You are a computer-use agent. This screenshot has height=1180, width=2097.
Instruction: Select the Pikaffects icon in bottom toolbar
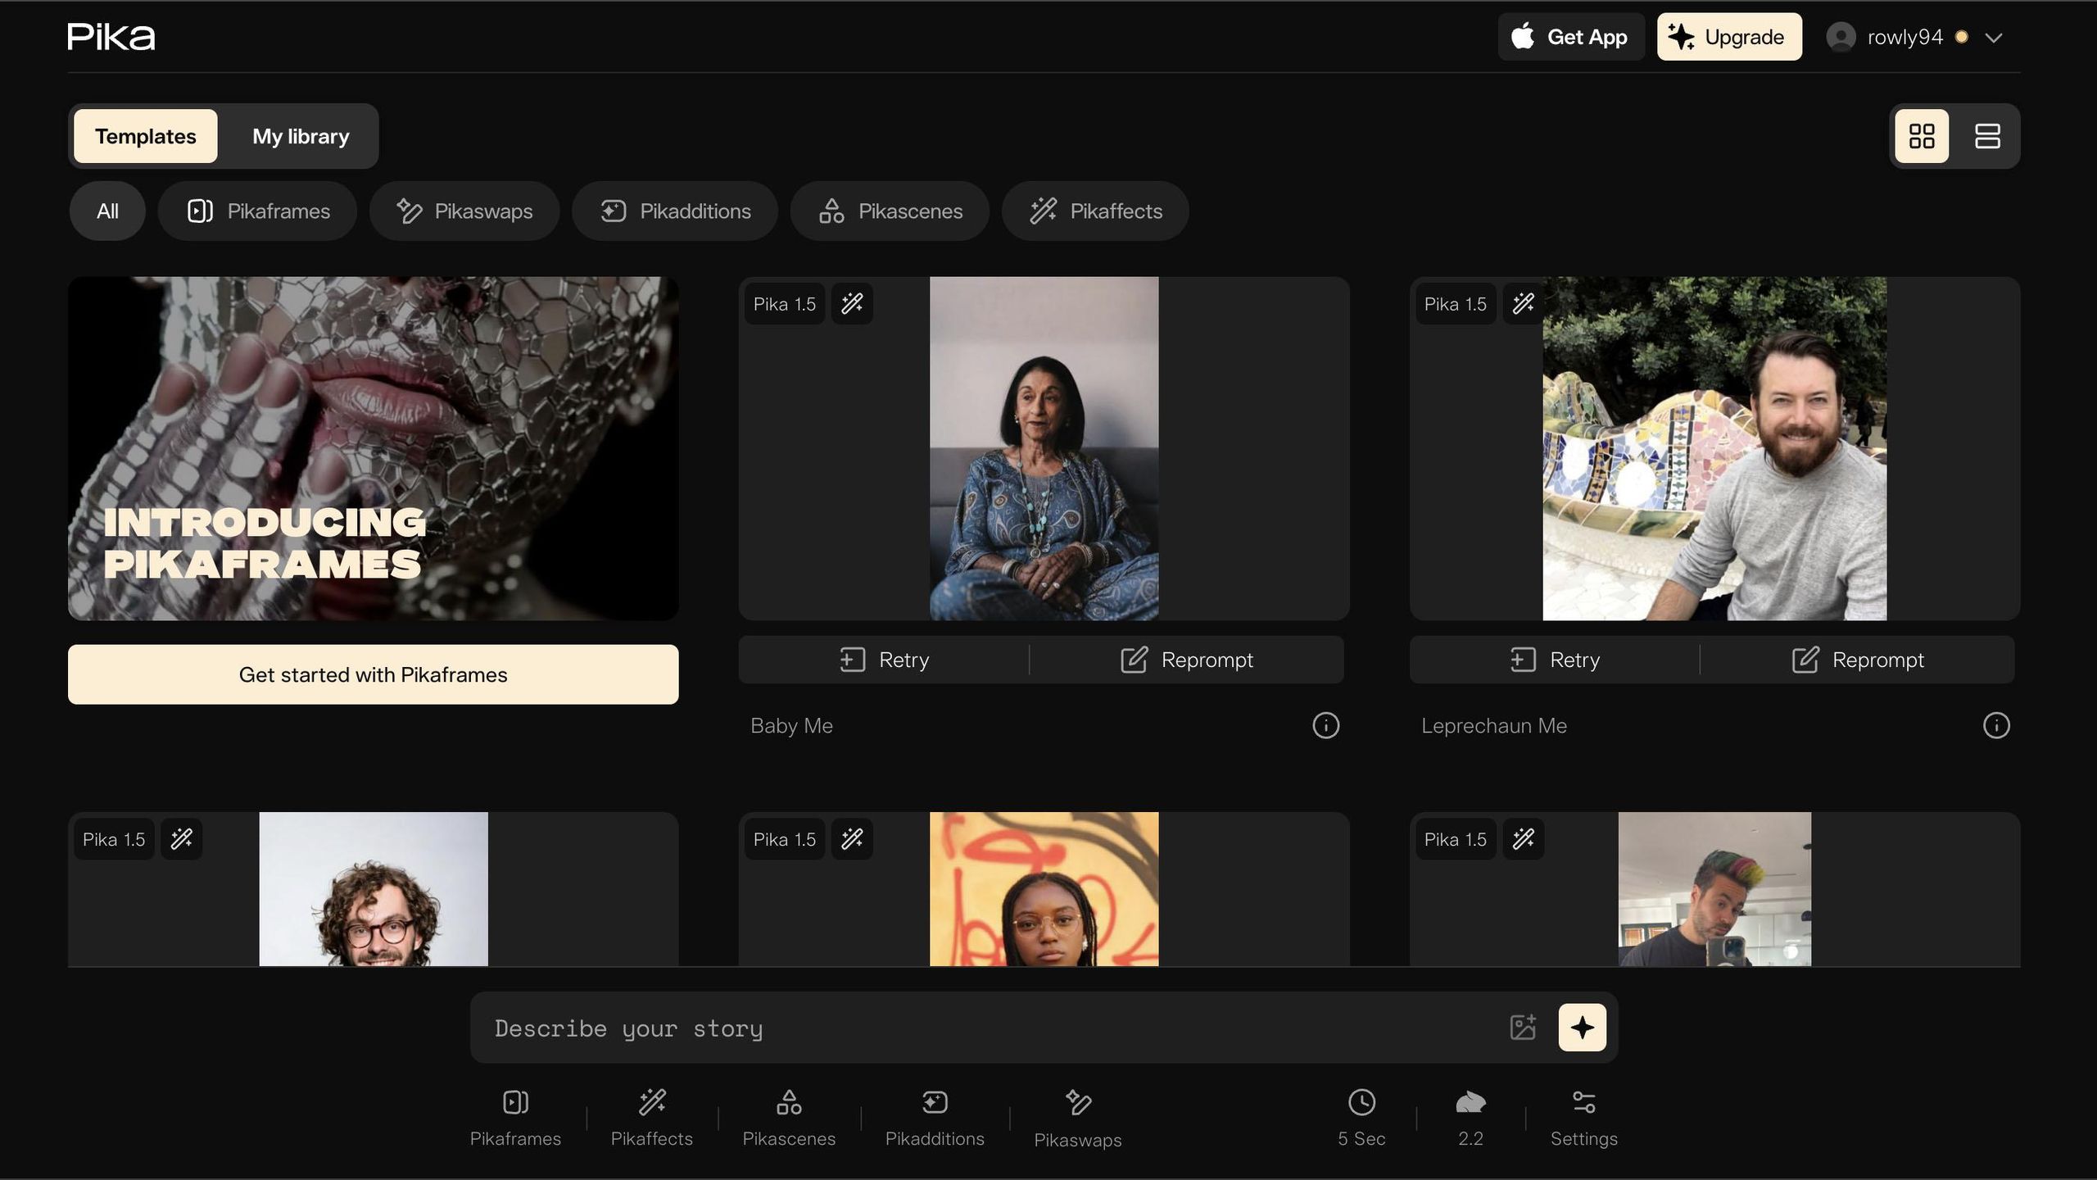651,1114
